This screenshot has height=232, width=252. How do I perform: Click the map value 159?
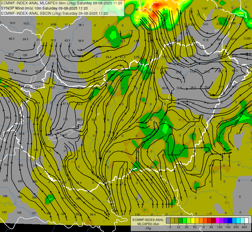coord(5,196)
